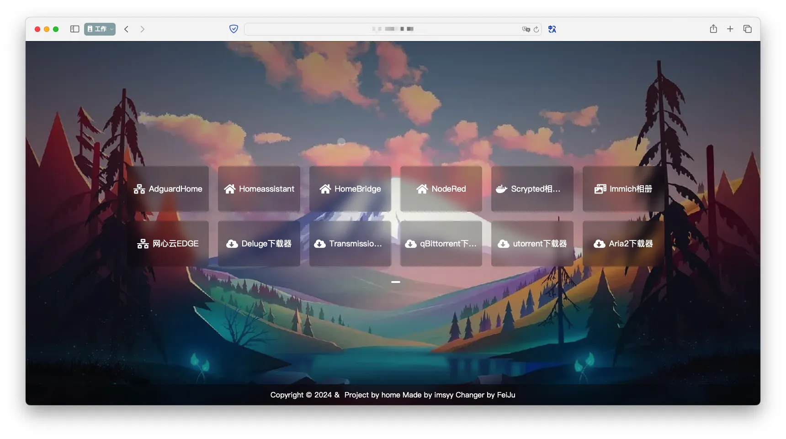
Task: Open Deluge下载器 cloud download tile
Action: pyautogui.click(x=259, y=244)
